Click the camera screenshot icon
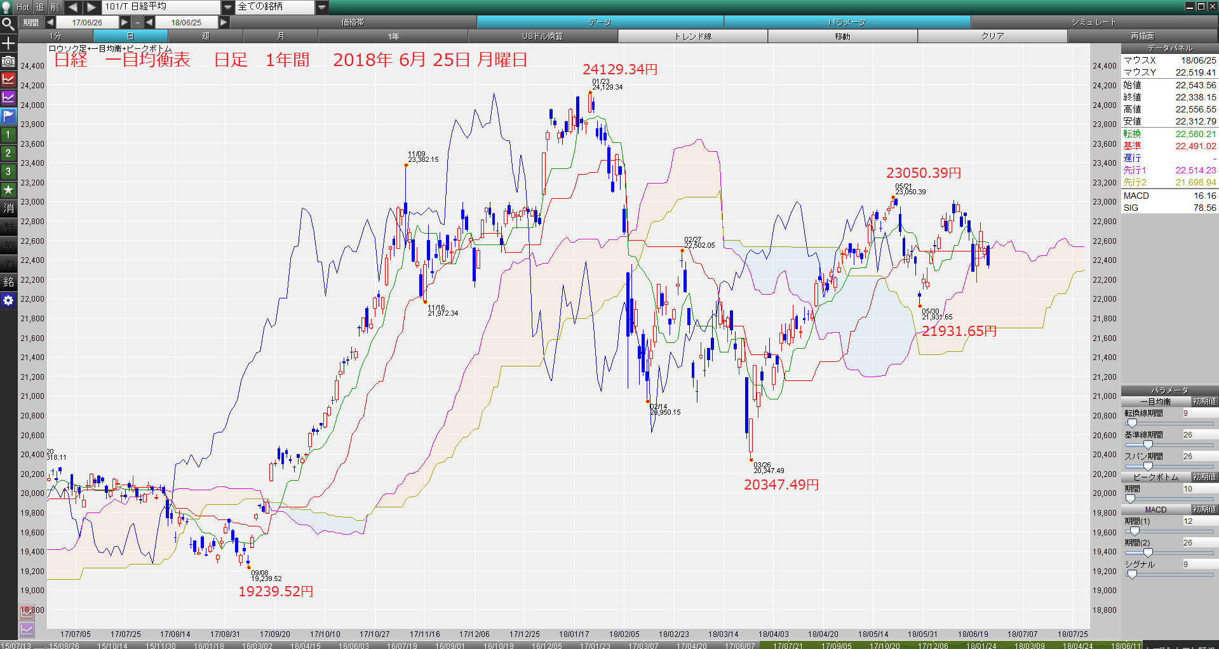Screen dimensions: 1219x649 click(8, 62)
